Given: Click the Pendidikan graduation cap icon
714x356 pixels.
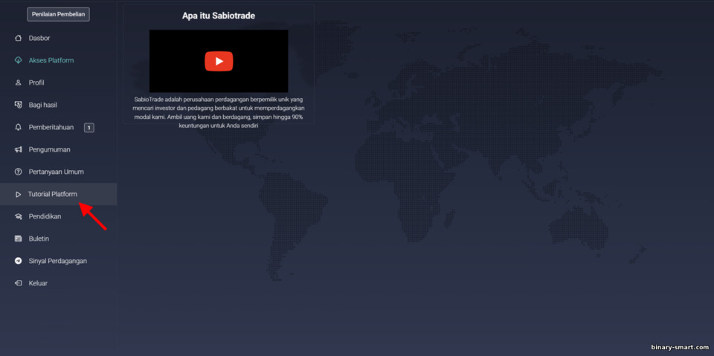Looking at the screenshot, I should pyautogui.click(x=18, y=217).
